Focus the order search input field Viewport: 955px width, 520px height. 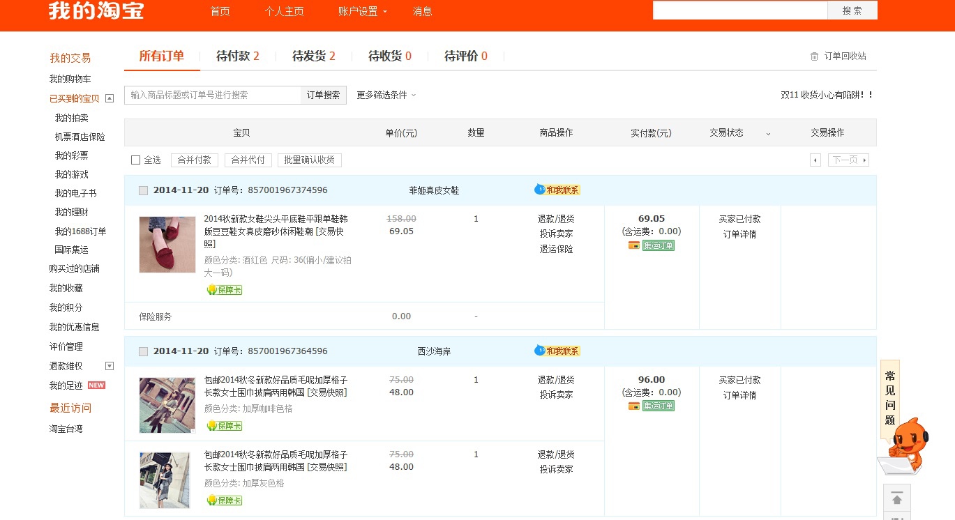(213, 95)
